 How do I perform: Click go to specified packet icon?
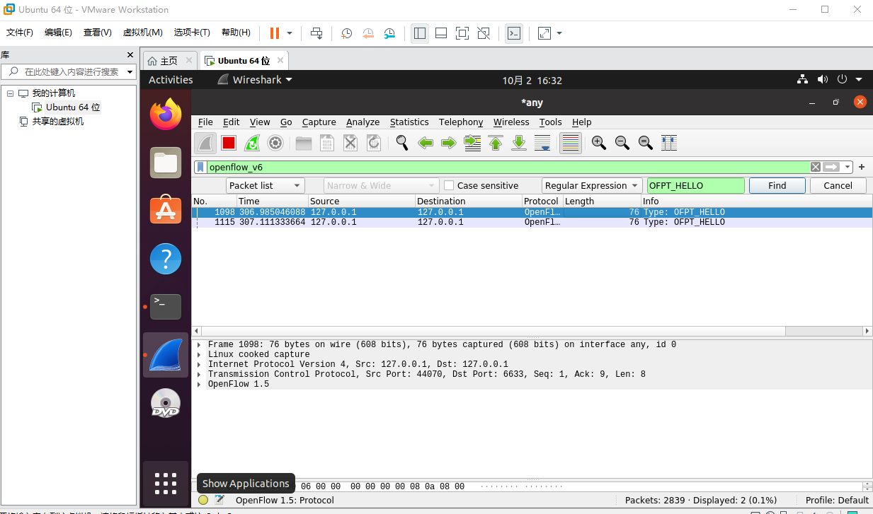click(x=472, y=143)
